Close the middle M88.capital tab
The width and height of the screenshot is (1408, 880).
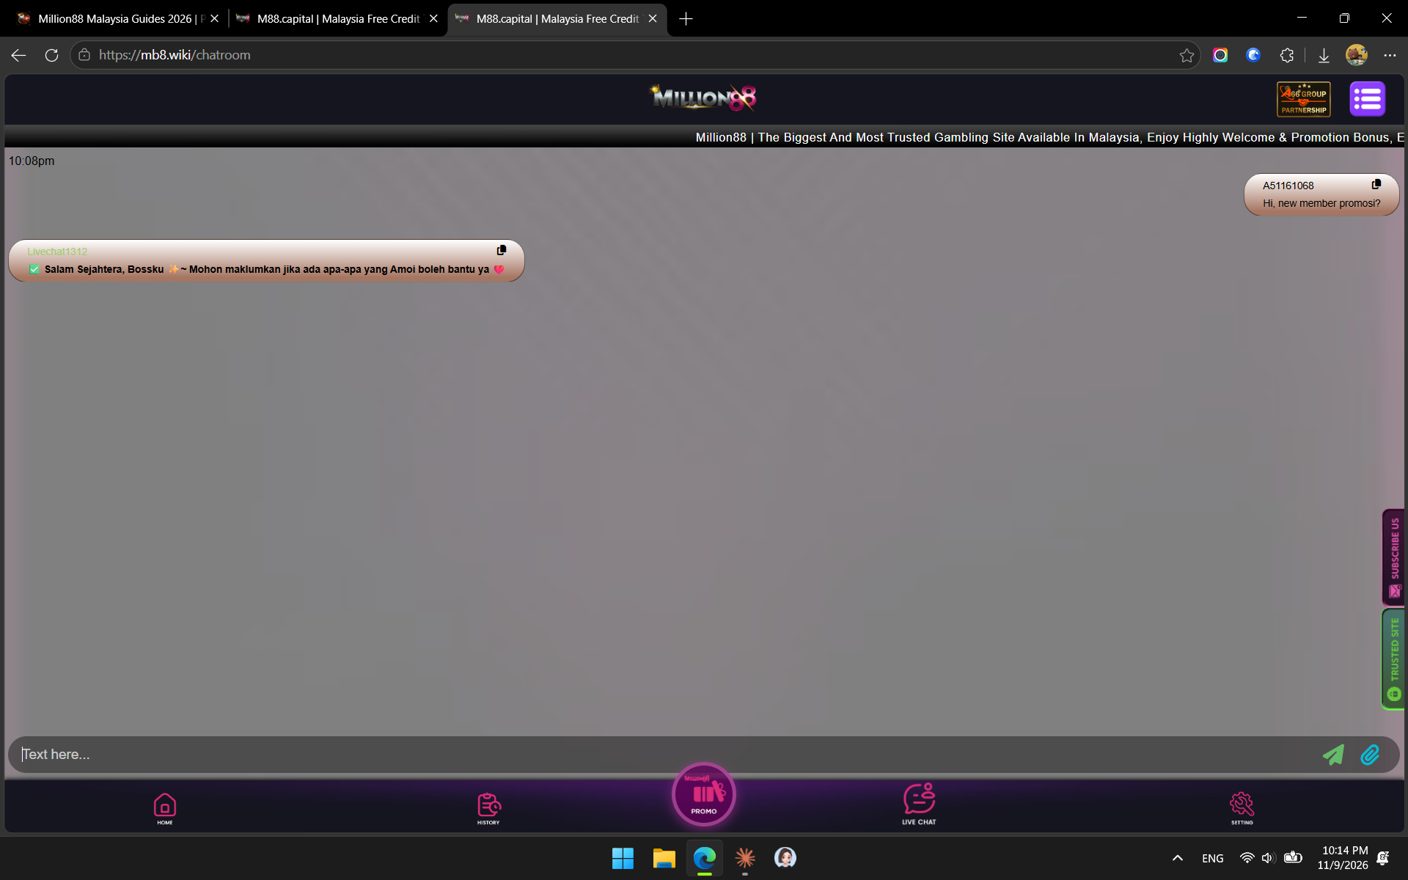click(433, 19)
